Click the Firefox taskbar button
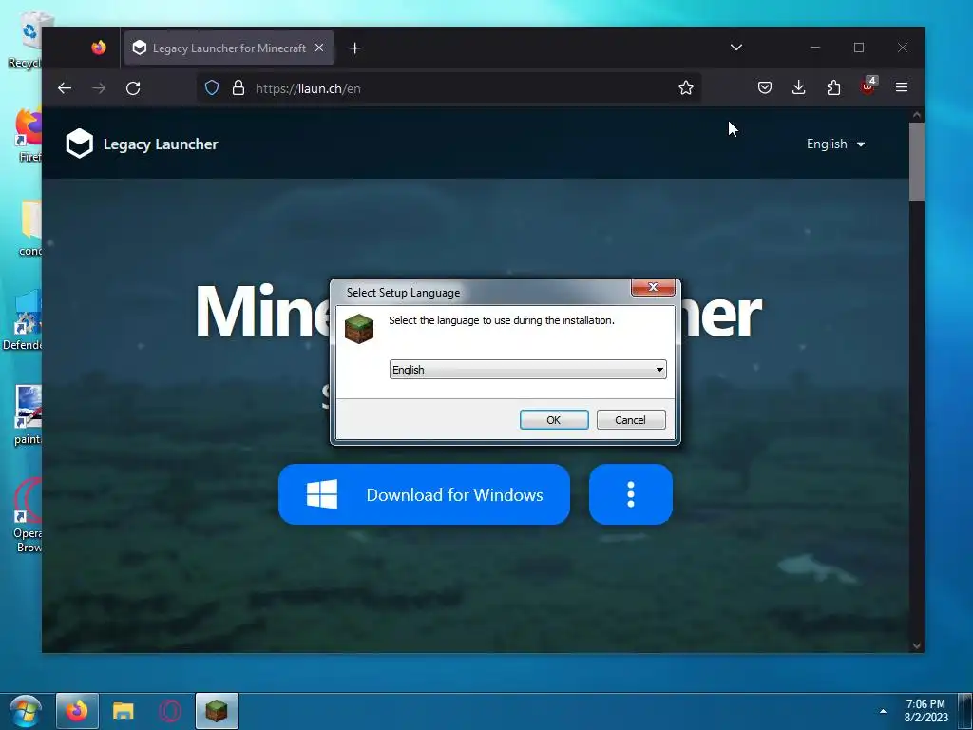This screenshot has width=973, height=730. 77,711
